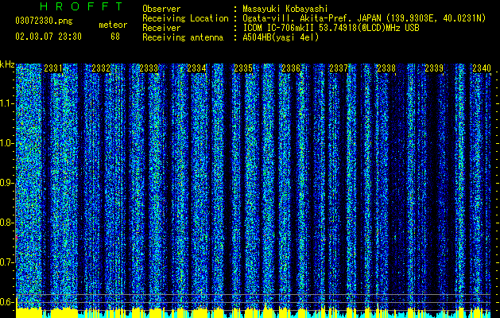Select the file name 03072330.png
Screen dimensions: 500x318
pyautogui.click(x=44, y=21)
